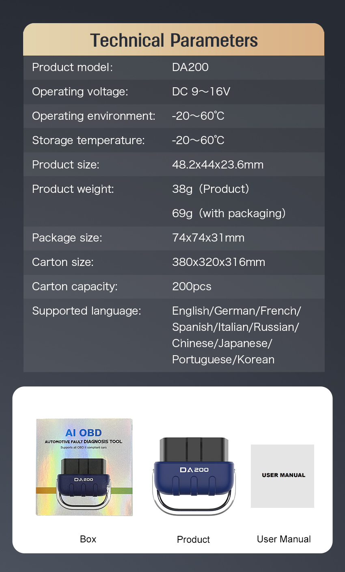
Task: Click the "Supported language:" label
Action: click(86, 311)
